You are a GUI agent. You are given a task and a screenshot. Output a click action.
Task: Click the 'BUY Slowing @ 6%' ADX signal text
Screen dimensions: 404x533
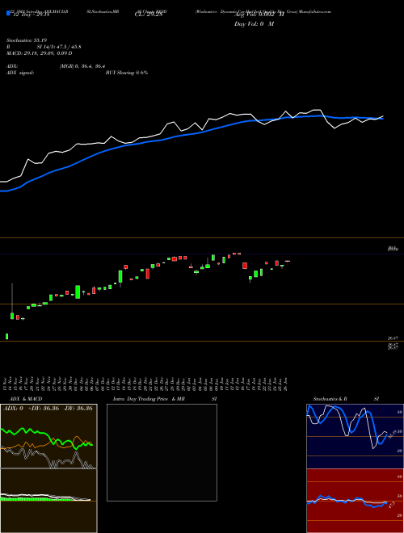click(x=127, y=73)
